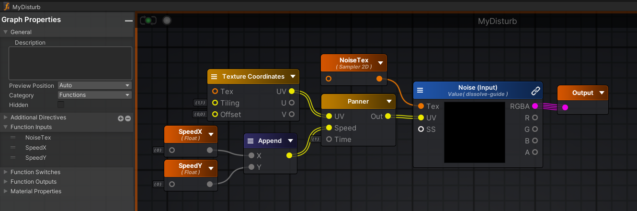Click Noise node RGBA output port
Screen dimensions: 637x211
pyautogui.click(x=535, y=106)
